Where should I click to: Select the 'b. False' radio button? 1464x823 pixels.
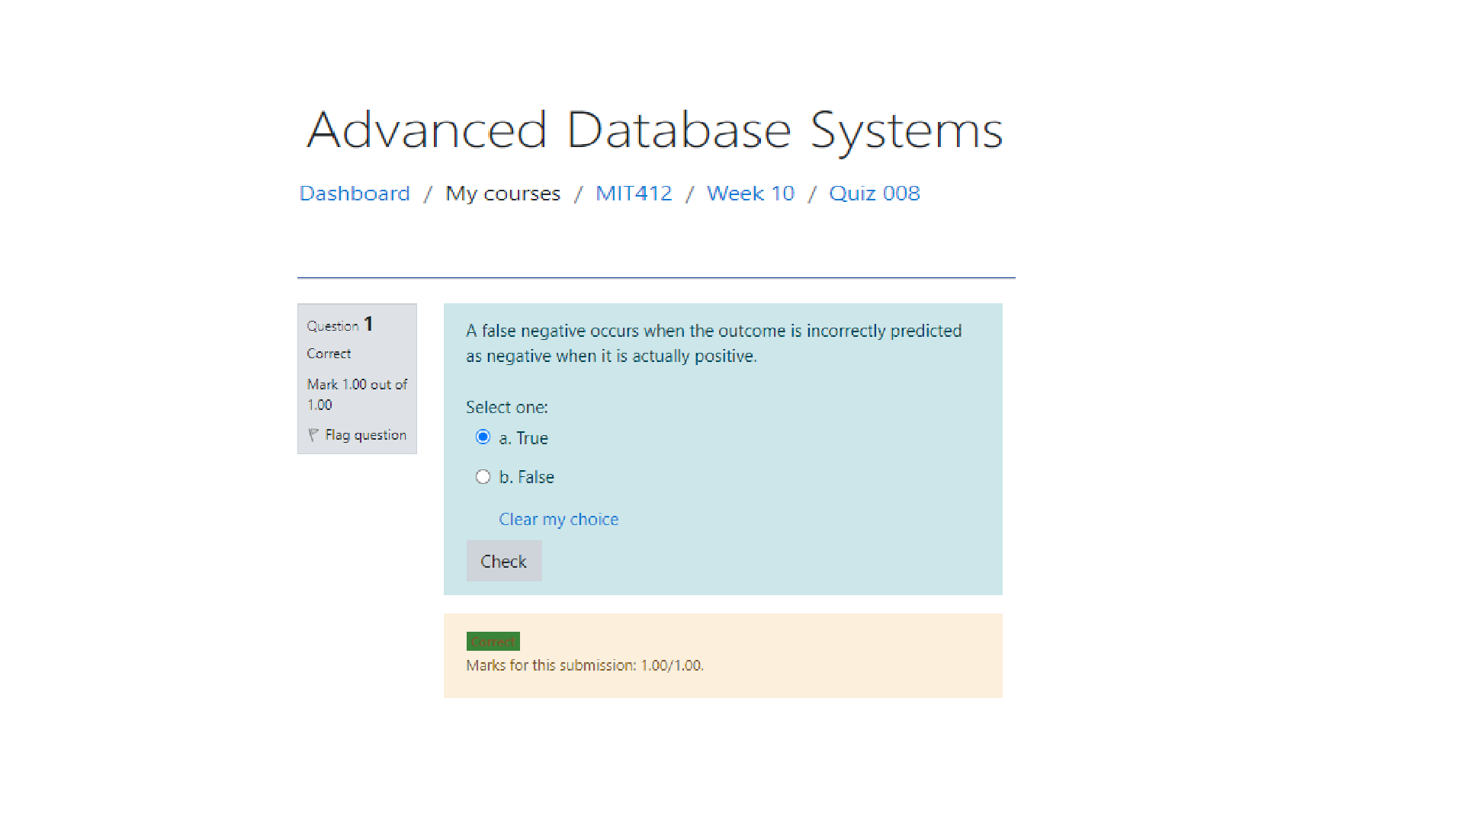pos(483,477)
